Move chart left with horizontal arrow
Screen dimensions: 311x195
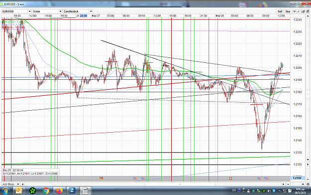(x=22, y=184)
